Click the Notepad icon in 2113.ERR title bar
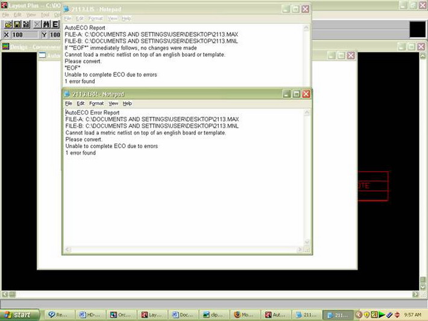 68,94
